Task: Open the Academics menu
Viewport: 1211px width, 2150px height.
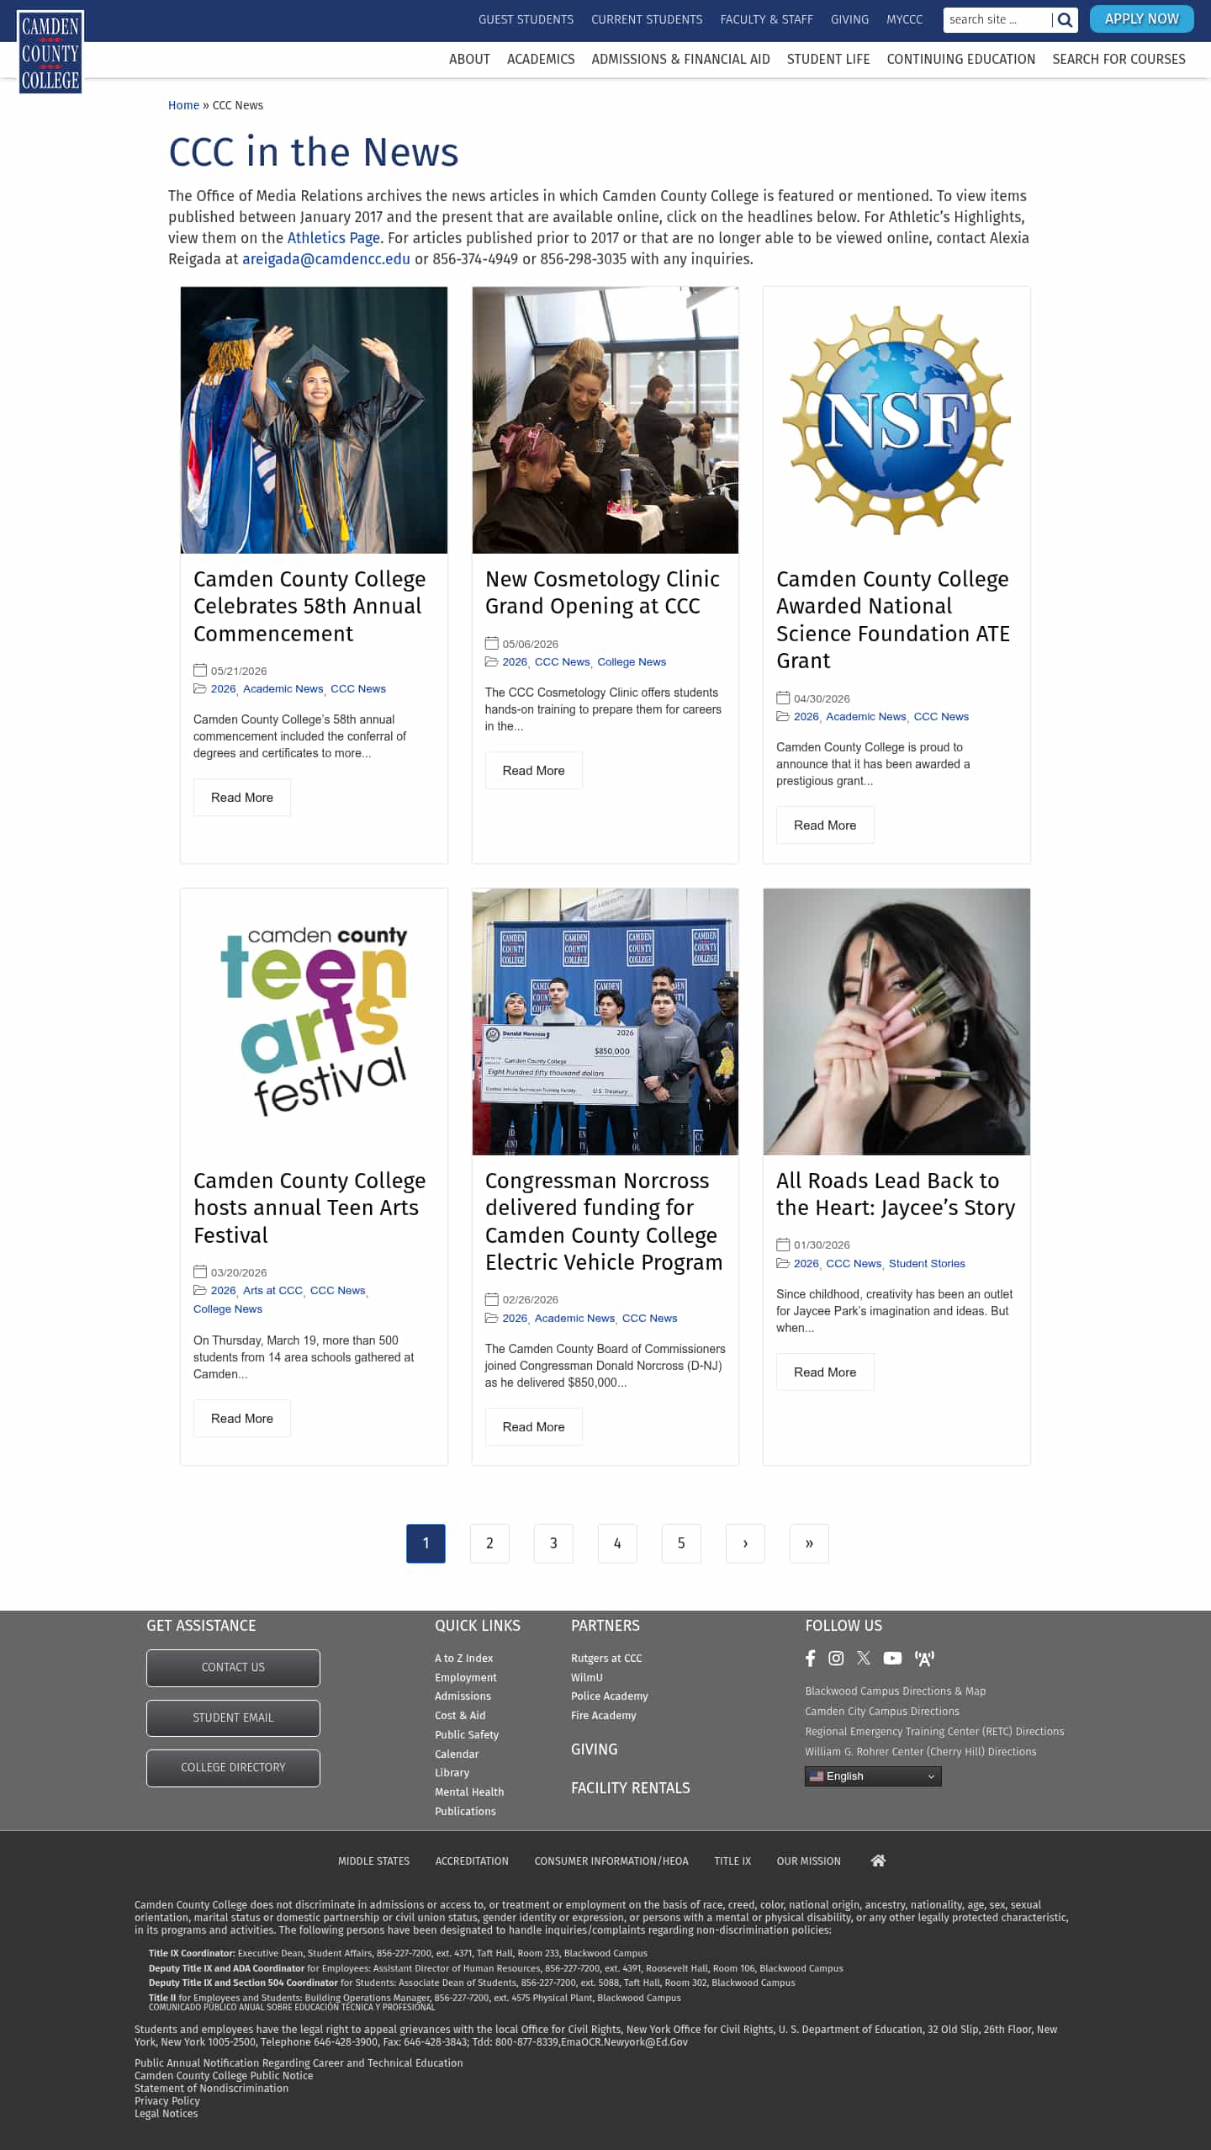Action: pyautogui.click(x=541, y=59)
